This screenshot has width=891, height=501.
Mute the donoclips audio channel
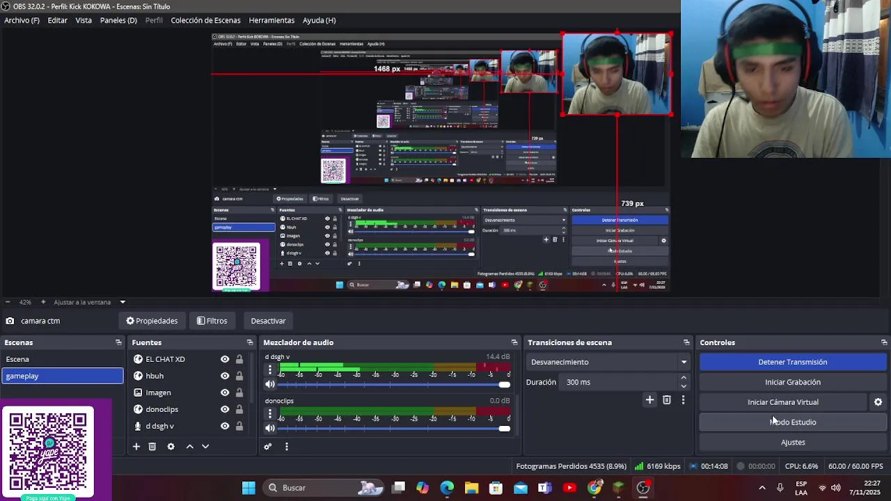pos(270,429)
